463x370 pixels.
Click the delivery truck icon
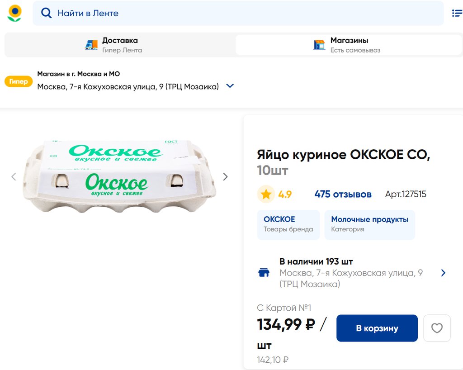(91, 45)
